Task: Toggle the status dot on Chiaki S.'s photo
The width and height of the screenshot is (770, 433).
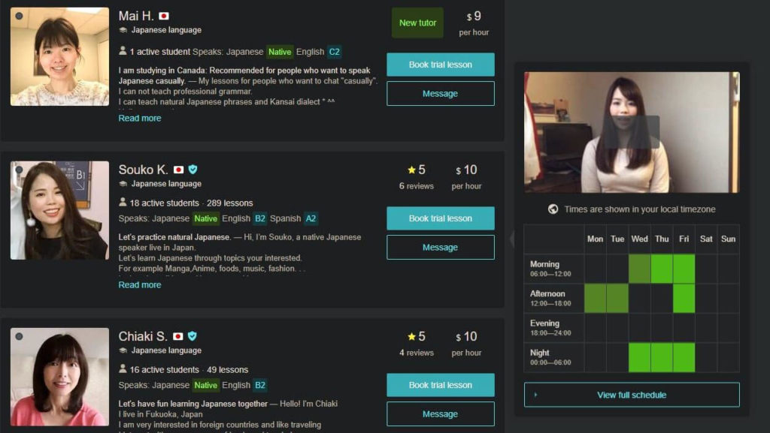Action: [x=19, y=336]
